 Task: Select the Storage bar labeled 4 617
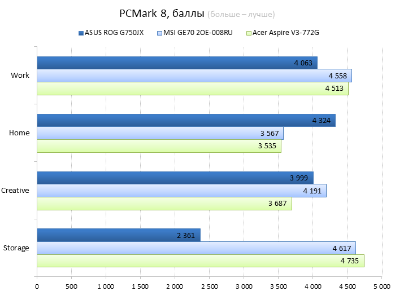pos(196,248)
